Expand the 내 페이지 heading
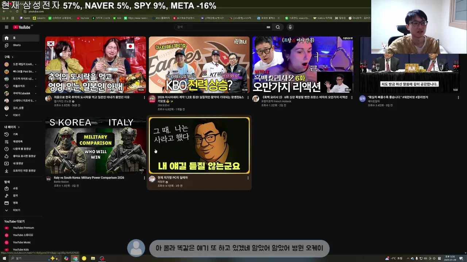 (12, 127)
